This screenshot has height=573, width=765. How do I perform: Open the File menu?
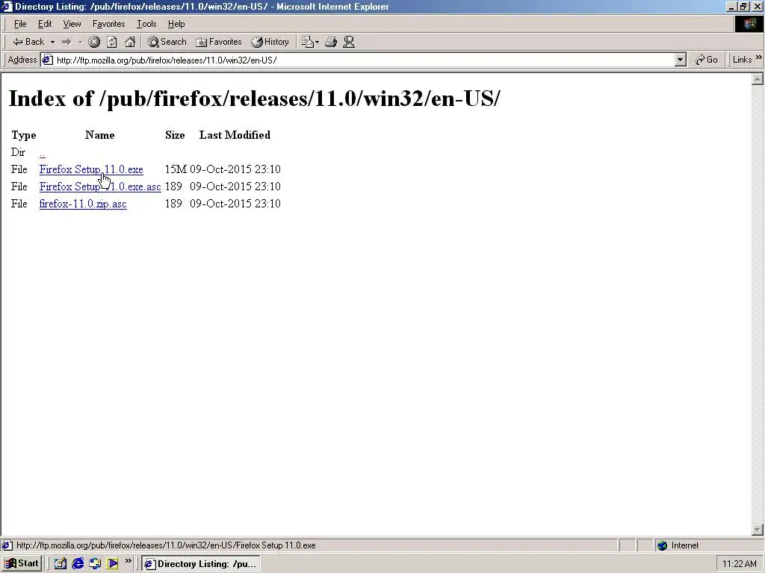click(20, 24)
